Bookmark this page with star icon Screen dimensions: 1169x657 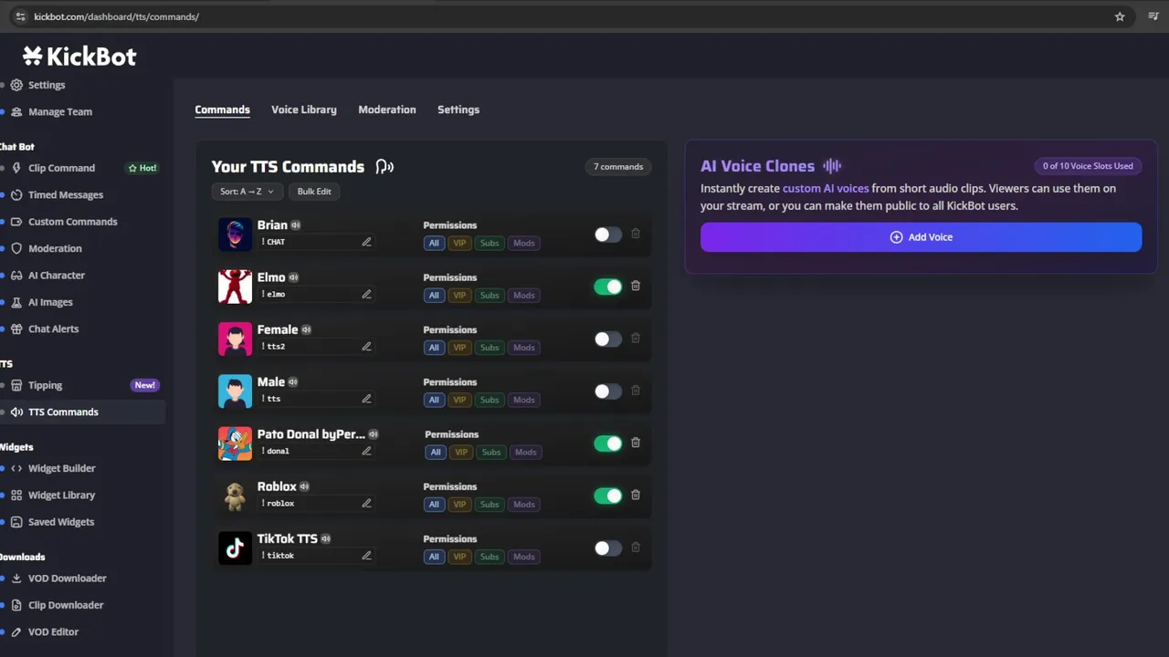(1120, 16)
